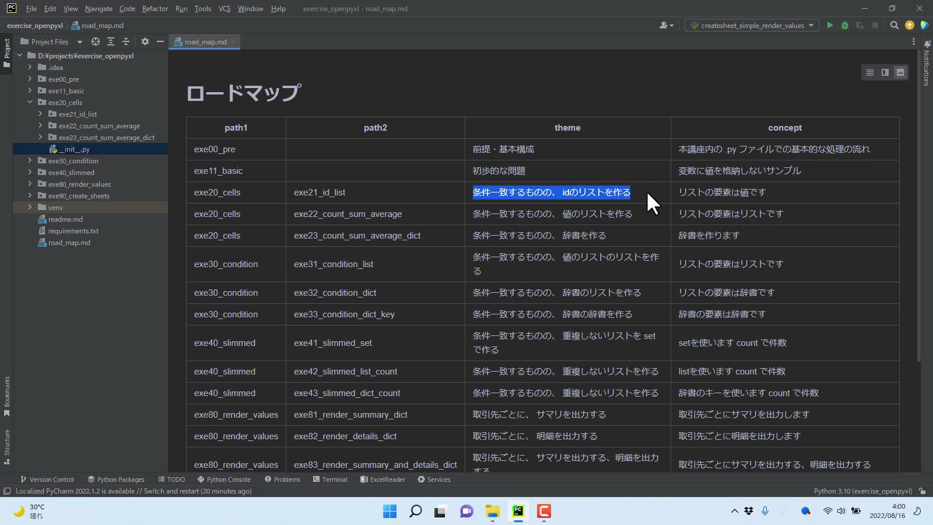This screenshot has height=525, width=933.
Task: Select requirements.txt in the project tree
Action: pyautogui.click(x=73, y=231)
